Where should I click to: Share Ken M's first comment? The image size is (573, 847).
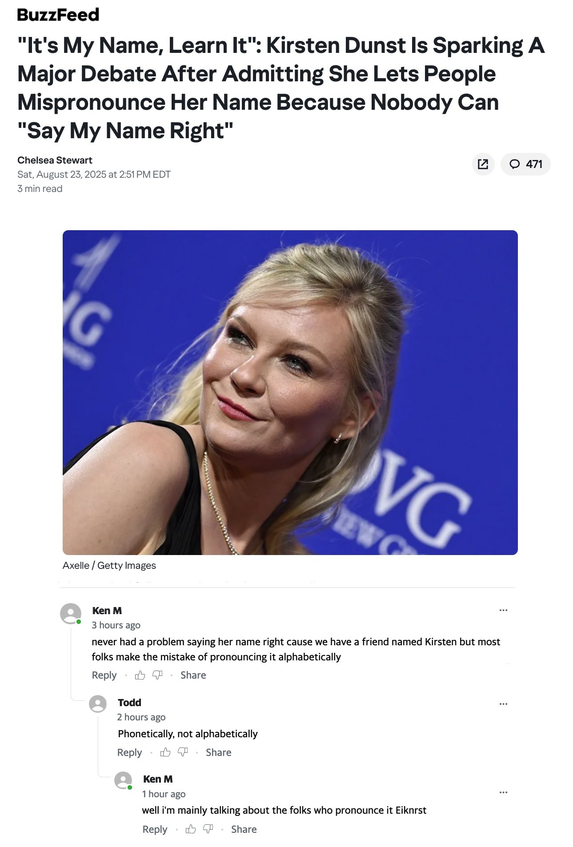[x=193, y=675]
